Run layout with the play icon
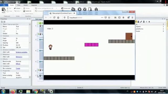 [79, 9]
